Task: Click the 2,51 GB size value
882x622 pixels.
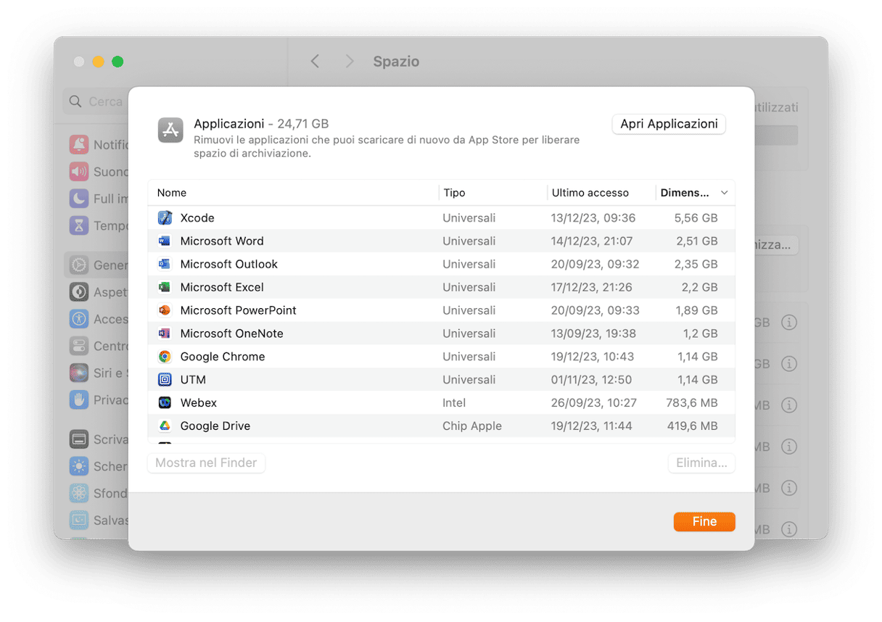Action: pos(697,241)
